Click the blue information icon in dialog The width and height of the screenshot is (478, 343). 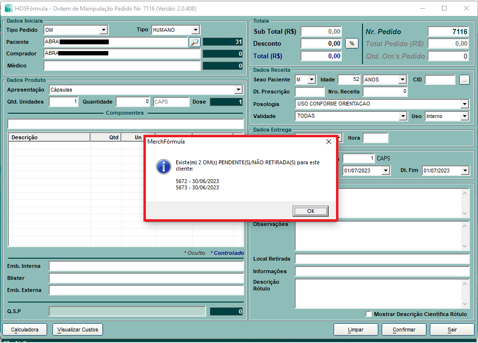tap(164, 167)
